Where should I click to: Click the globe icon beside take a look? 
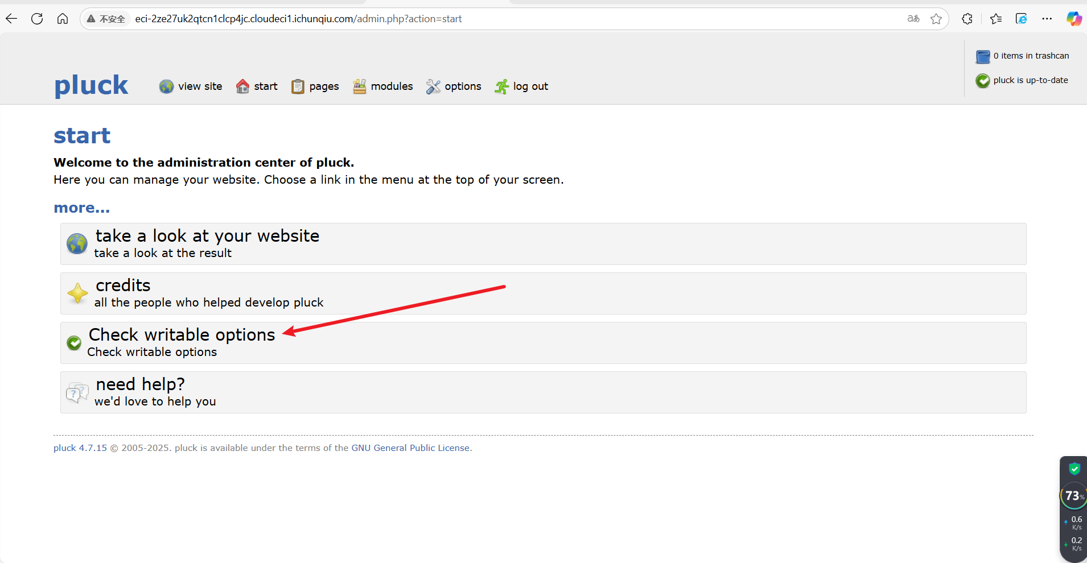[x=77, y=243]
